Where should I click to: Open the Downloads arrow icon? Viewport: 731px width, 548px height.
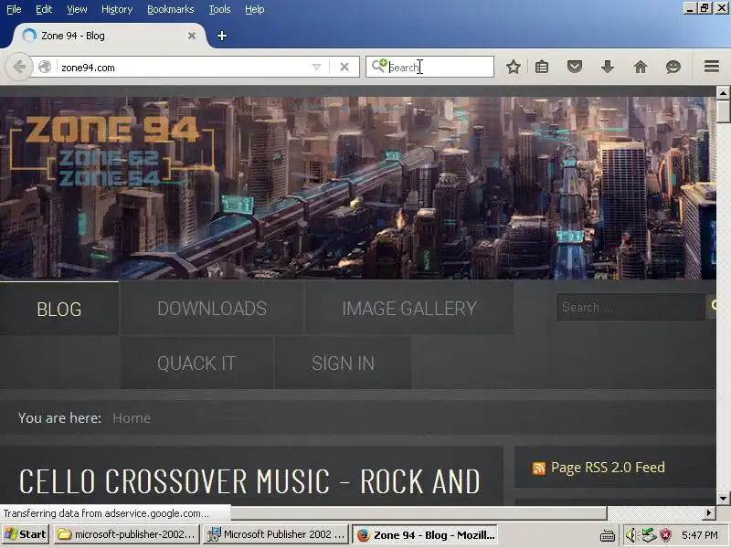[x=608, y=67]
